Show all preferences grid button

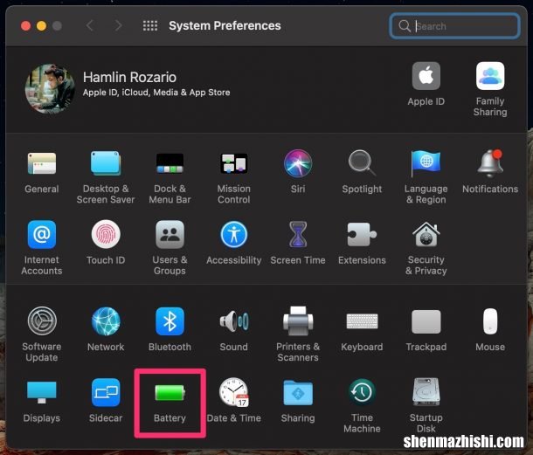150,26
